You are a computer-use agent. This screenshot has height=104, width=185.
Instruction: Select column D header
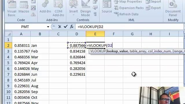(77, 34)
